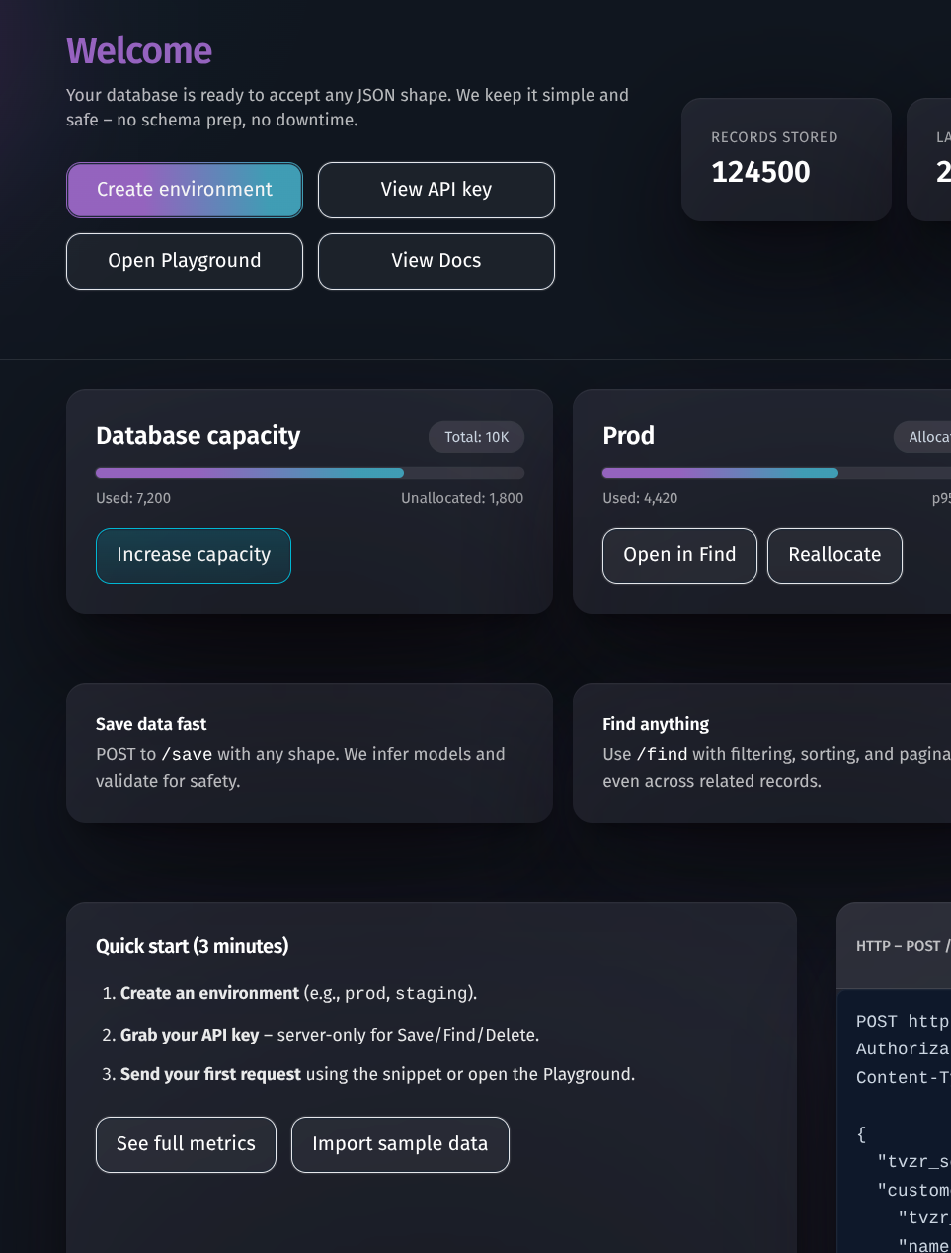Launch Open Playground
The width and height of the screenshot is (951, 1253).
[x=185, y=261]
